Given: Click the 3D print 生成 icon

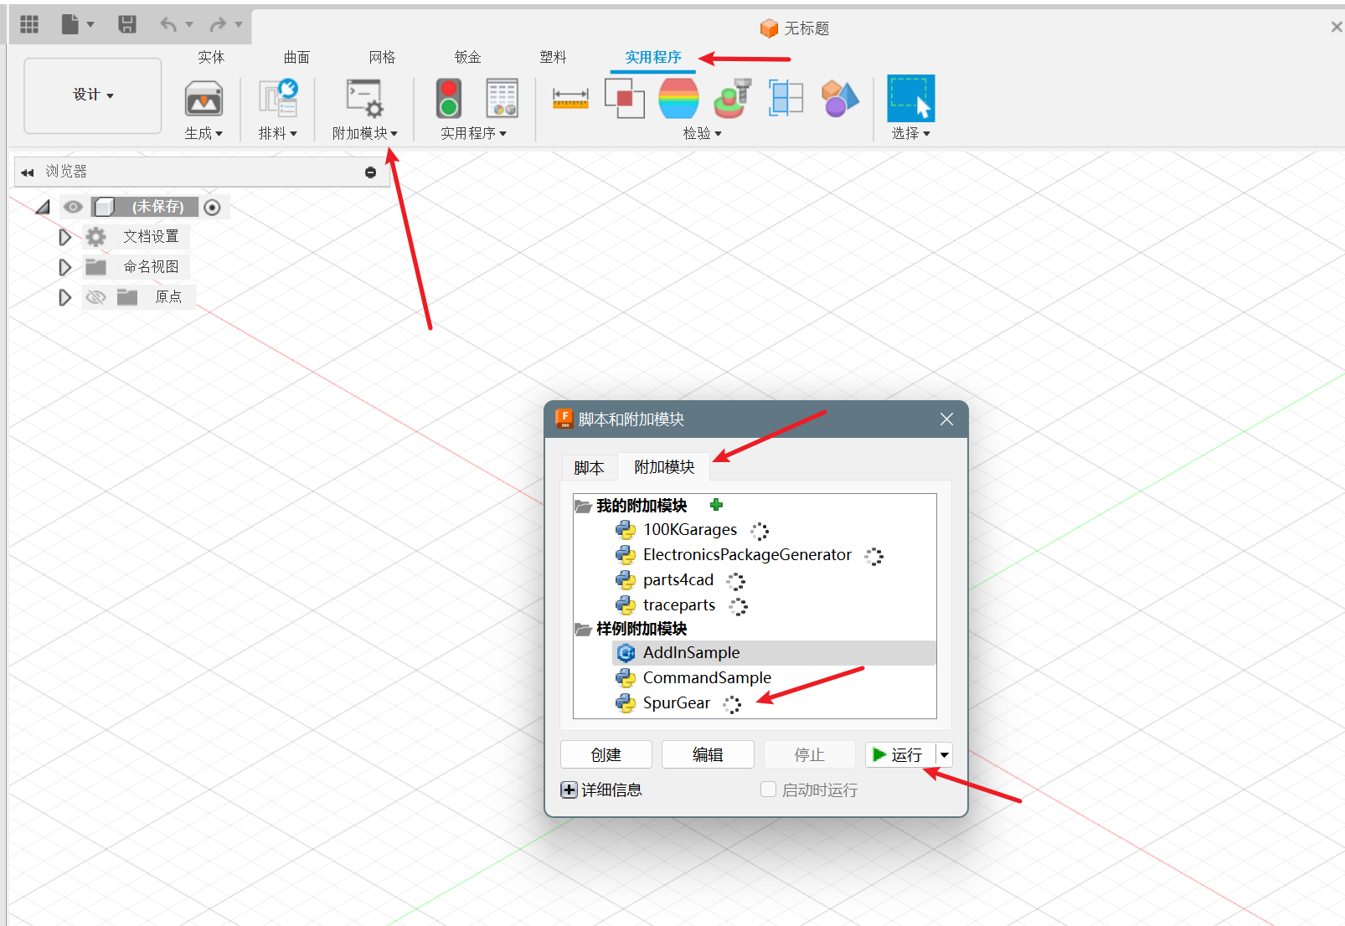Looking at the screenshot, I should [x=204, y=99].
